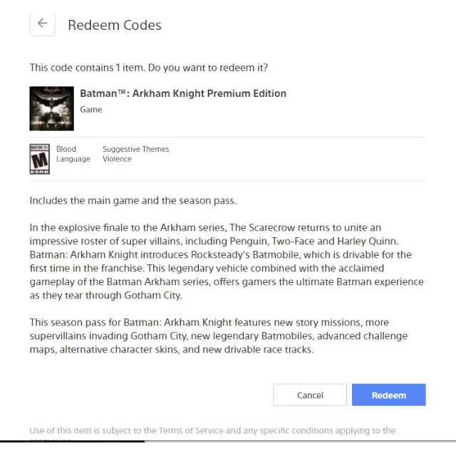The height and width of the screenshot is (456, 456).
Task: Select the Suggestive Themes content descriptor
Action: tap(136, 149)
